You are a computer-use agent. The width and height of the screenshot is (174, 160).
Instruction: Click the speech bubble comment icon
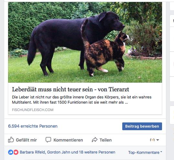tap(49, 140)
